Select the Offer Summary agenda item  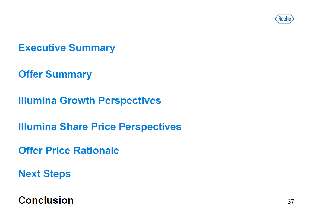55,74
